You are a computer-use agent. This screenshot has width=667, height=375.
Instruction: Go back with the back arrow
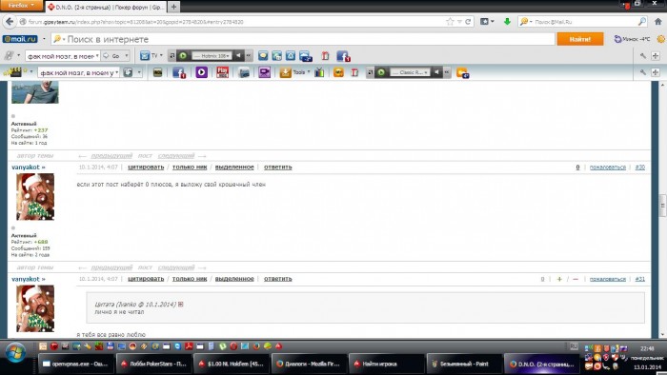[x=10, y=22]
